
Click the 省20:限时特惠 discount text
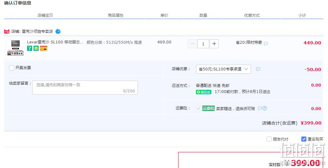[x=249, y=42]
